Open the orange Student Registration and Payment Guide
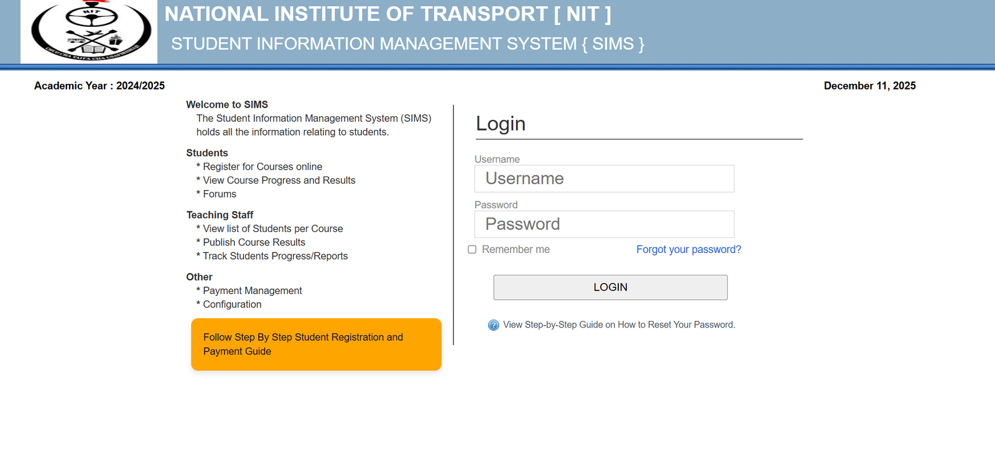The image size is (995, 465). click(x=316, y=344)
